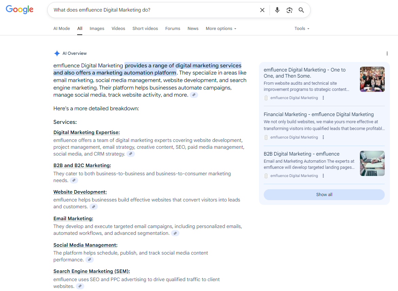Click source link icon after Email Marketing description

175,233
